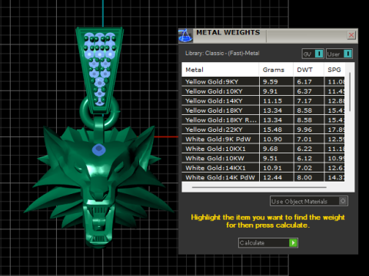Click the vertical scrollbar of metals table

click(350, 92)
